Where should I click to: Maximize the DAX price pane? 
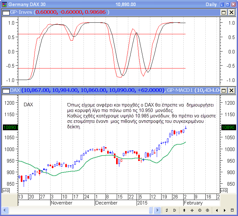(224, 91)
